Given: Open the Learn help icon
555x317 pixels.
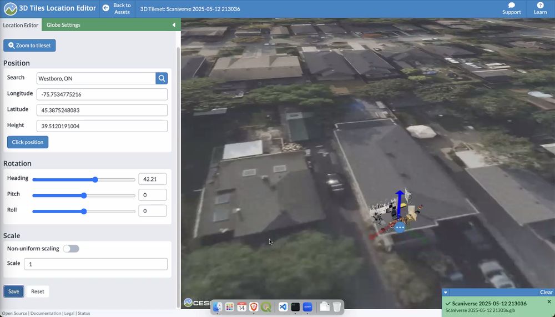Looking at the screenshot, I should point(540,8).
